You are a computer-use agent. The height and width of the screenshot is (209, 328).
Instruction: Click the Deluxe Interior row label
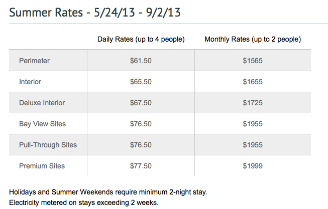tap(42, 103)
